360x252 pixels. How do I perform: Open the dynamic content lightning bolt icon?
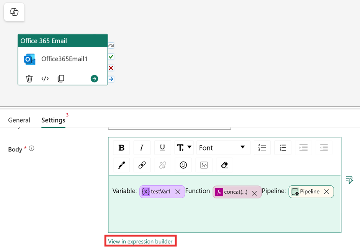(349, 179)
